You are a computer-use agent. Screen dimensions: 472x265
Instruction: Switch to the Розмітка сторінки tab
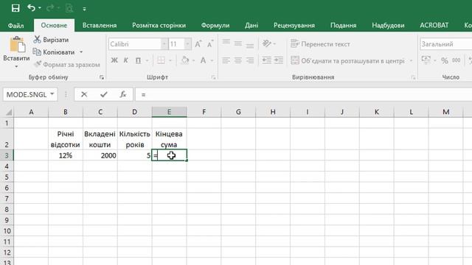coord(159,26)
